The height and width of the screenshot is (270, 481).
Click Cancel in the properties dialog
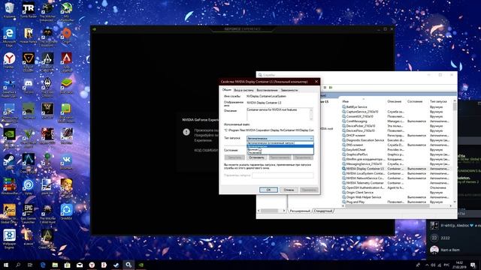[x=289, y=190]
